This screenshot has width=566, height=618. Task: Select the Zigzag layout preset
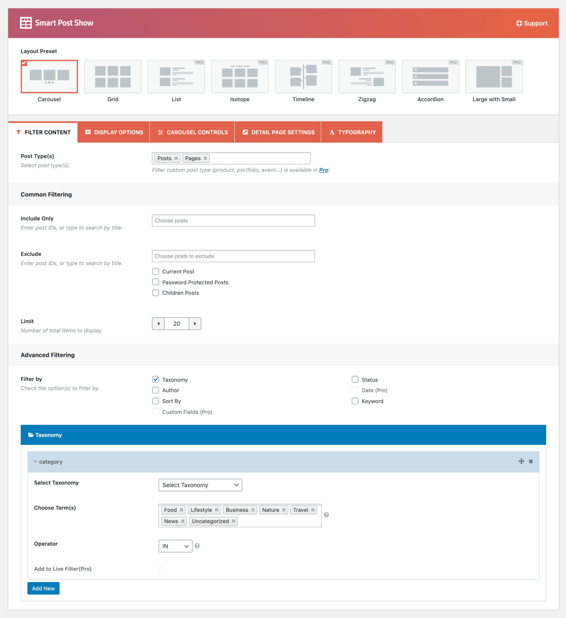[366, 76]
